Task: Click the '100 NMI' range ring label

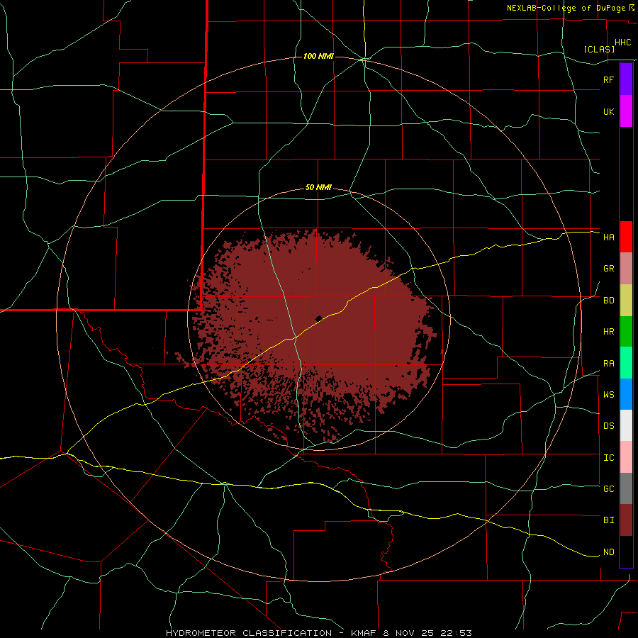Action: click(x=318, y=56)
